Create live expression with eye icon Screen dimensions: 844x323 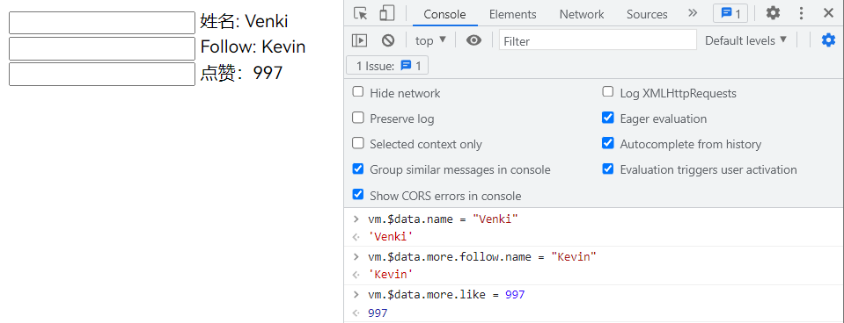pos(473,40)
